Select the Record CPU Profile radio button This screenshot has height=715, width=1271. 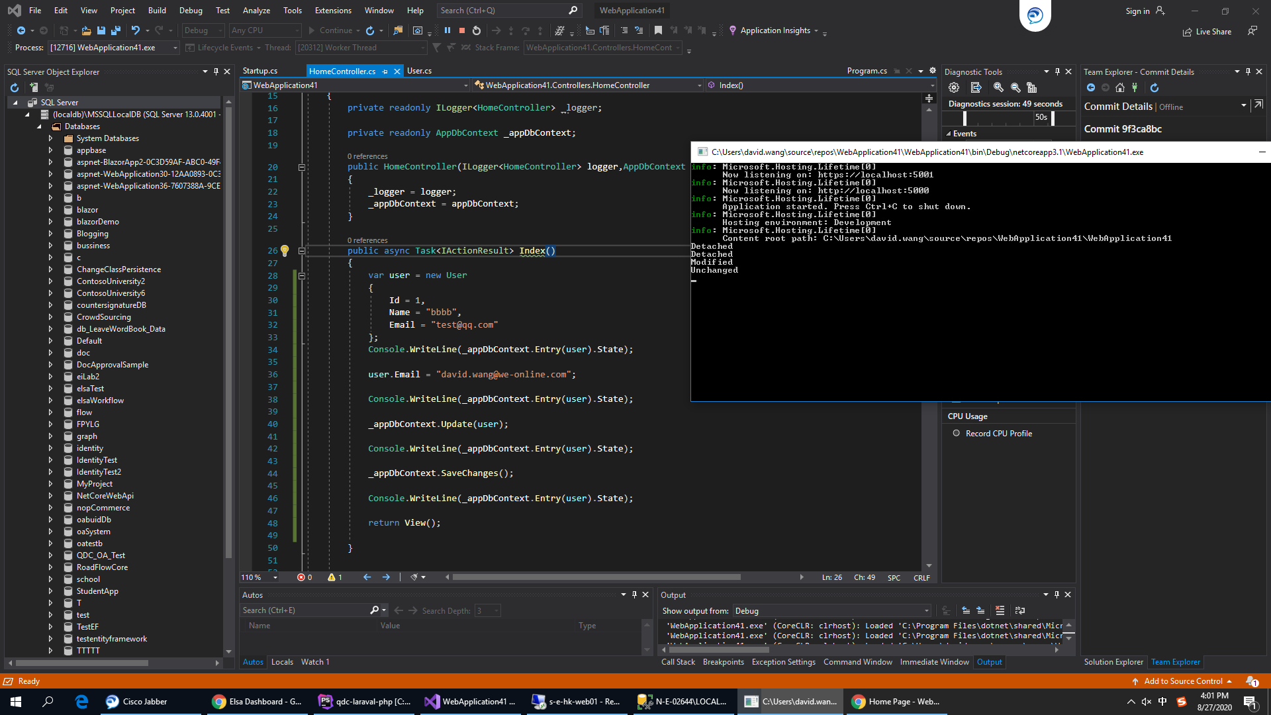pyautogui.click(x=956, y=434)
